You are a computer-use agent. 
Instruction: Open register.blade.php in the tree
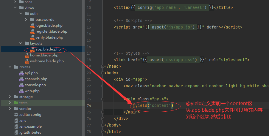tap(51, 31)
